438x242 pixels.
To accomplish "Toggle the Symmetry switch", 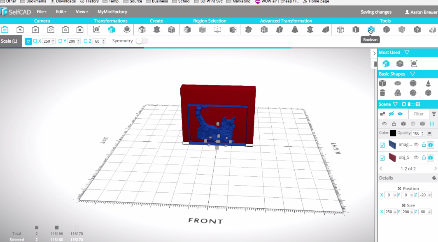I will click(142, 41).
